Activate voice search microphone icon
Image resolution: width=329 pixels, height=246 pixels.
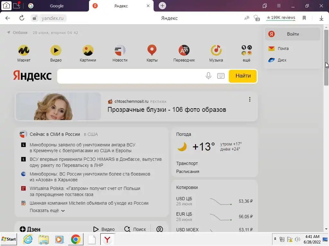pyautogui.click(x=208, y=76)
